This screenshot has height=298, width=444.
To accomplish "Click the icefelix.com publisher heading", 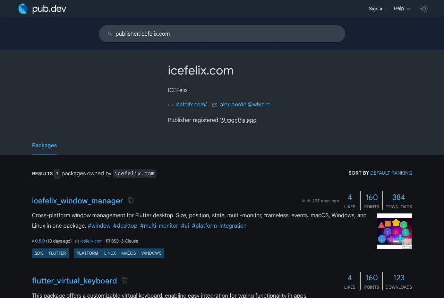I will (201, 70).
